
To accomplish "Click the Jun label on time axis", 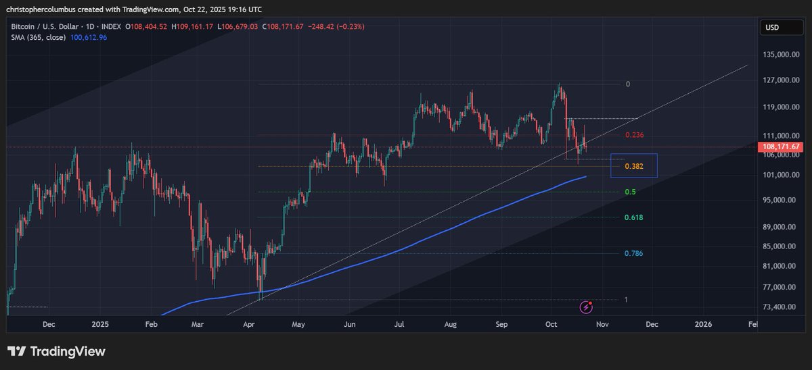I will point(349,324).
